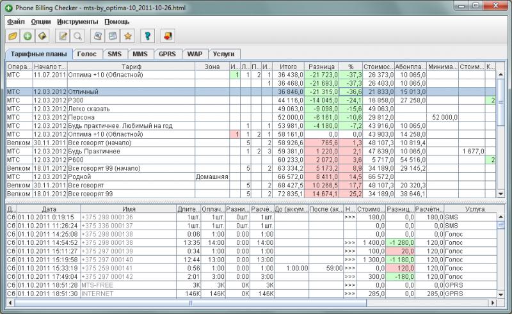Viewport: 512px width, 314px height.
Task: Sort by the Абонпла... column header
Action: [410, 67]
